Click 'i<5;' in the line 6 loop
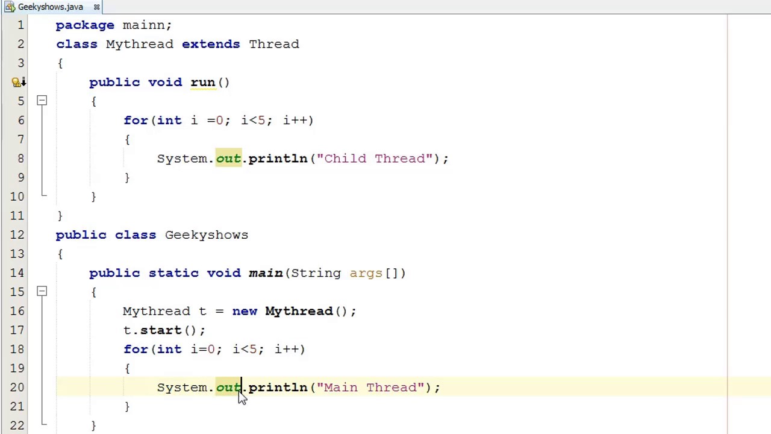 tap(257, 121)
